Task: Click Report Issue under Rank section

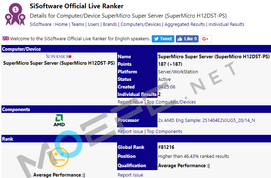Action: [x=130, y=175]
